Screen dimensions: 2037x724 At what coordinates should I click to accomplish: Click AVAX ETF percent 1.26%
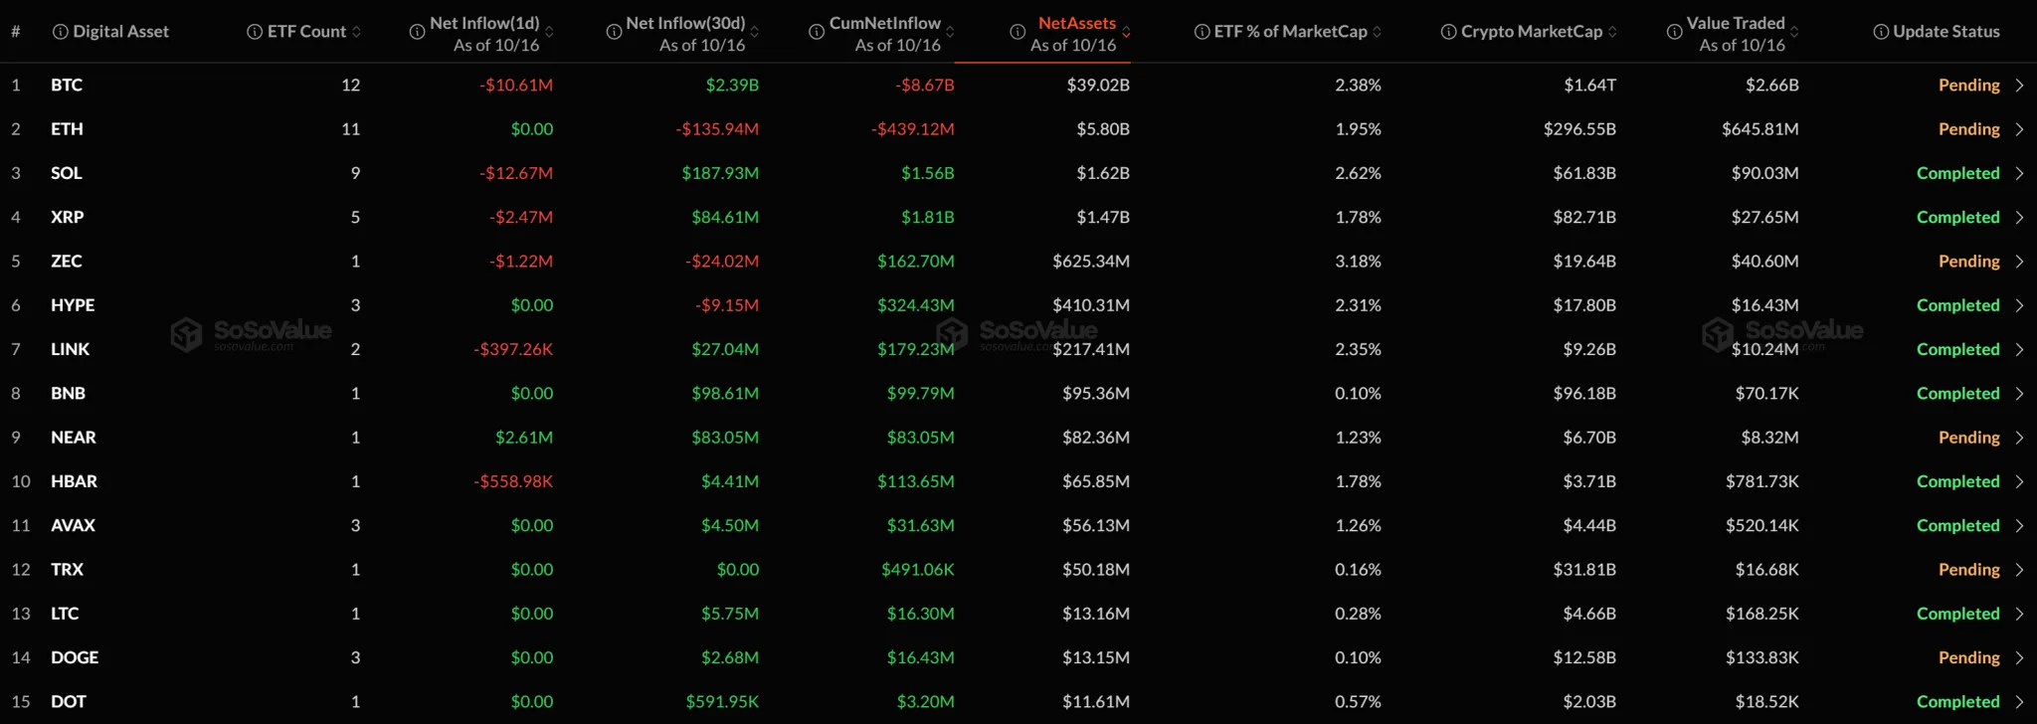(x=1358, y=525)
